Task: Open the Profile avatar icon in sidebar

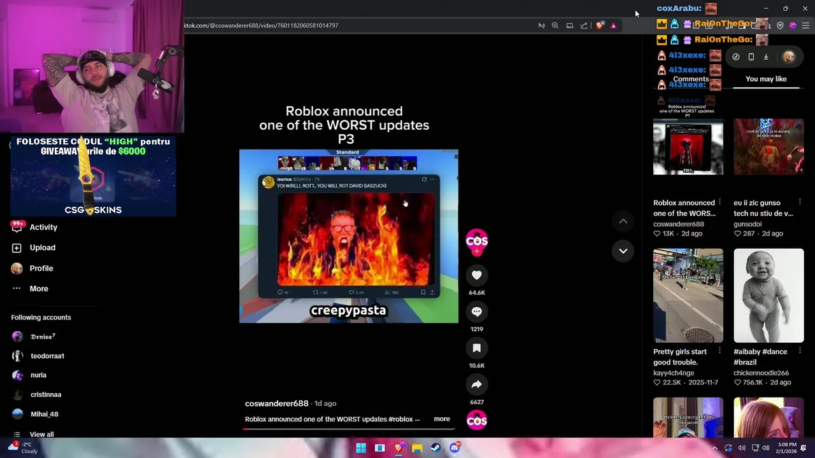Action: [17, 268]
